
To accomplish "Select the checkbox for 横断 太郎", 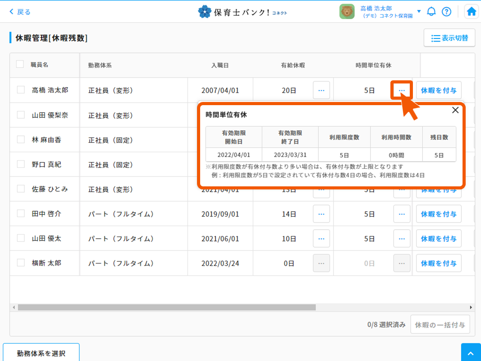I will point(21,263).
